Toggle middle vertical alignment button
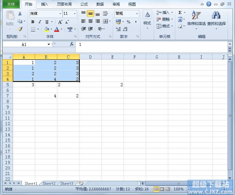Viewport: 235px width, 195px height. tap(91, 14)
